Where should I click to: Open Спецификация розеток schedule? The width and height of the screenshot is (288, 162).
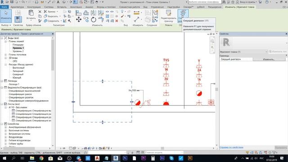click(x=21, y=98)
